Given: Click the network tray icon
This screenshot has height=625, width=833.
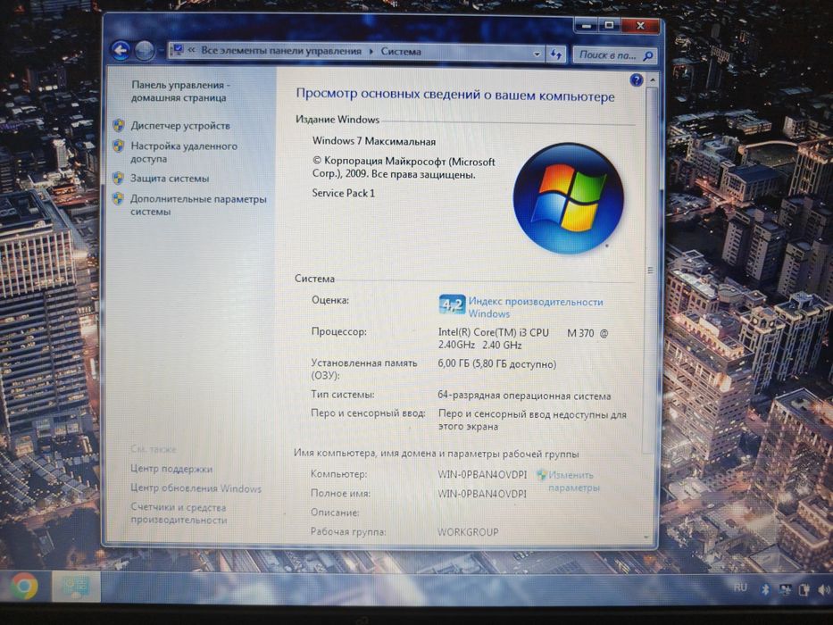Looking at the screenshot, I should [784, 589].
